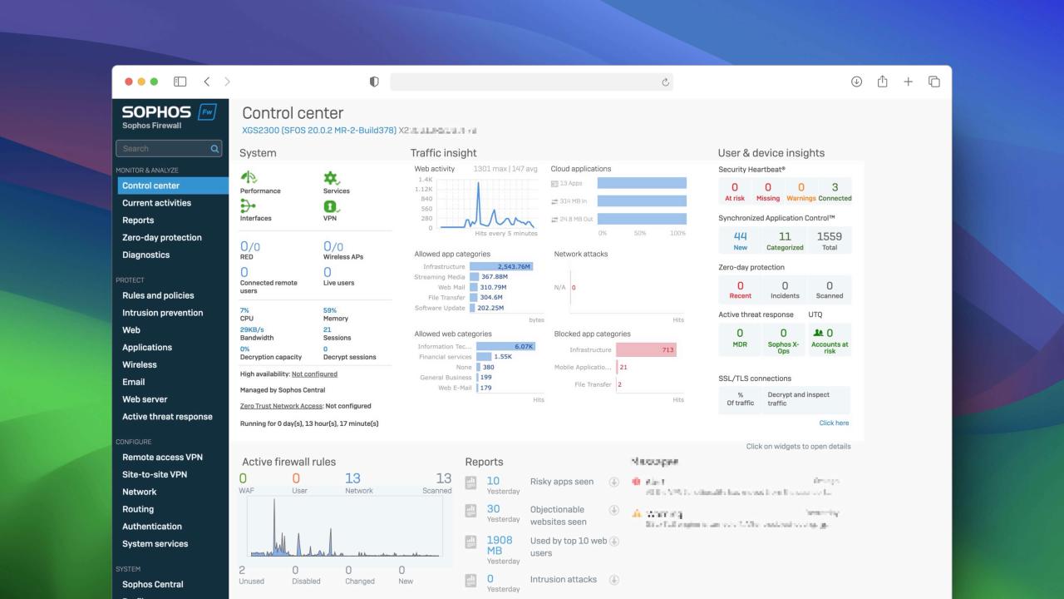Click the yellow warning message icon

tap(637, 513)
